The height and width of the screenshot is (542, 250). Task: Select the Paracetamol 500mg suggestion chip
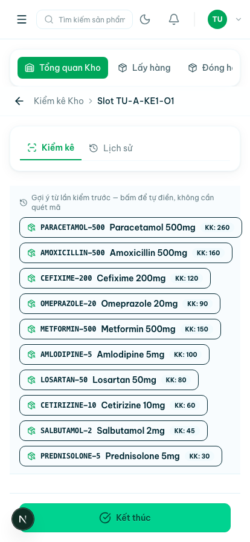[x=130, y=227]
